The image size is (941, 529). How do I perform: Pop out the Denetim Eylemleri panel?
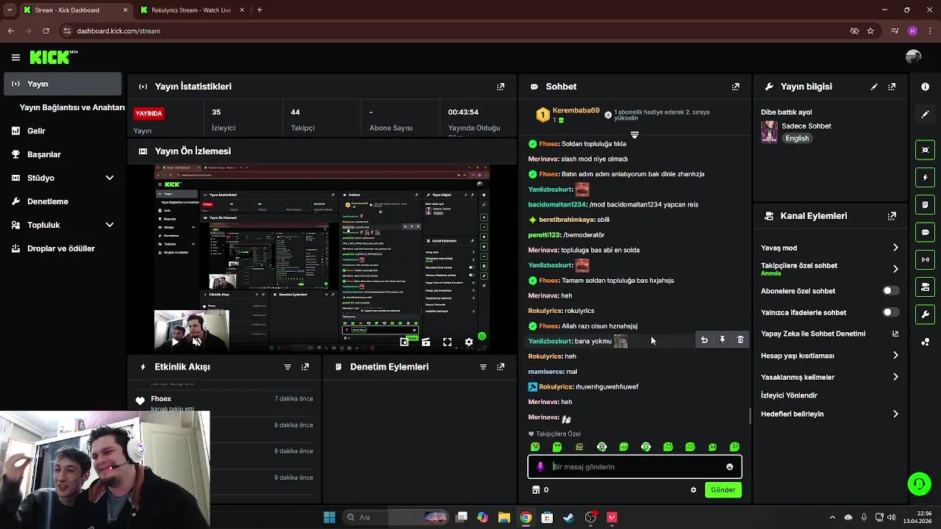(x=501, y=367)
